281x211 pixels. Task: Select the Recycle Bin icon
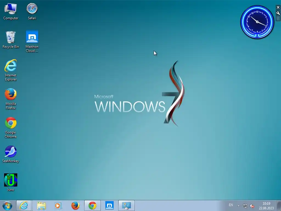(x=11, y=40)
